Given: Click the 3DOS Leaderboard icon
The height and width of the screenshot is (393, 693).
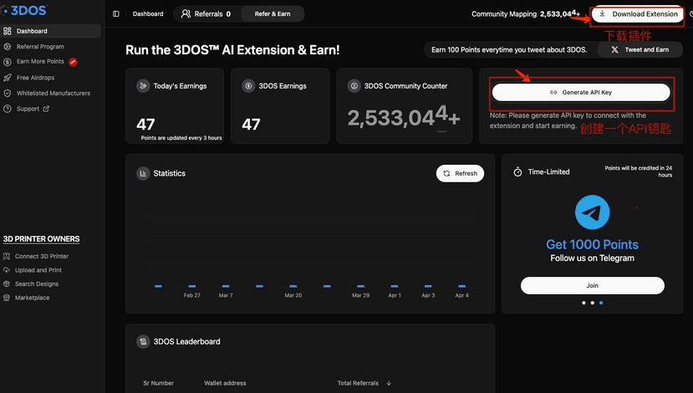Looking at the screenshot, I should pos(143,341).
